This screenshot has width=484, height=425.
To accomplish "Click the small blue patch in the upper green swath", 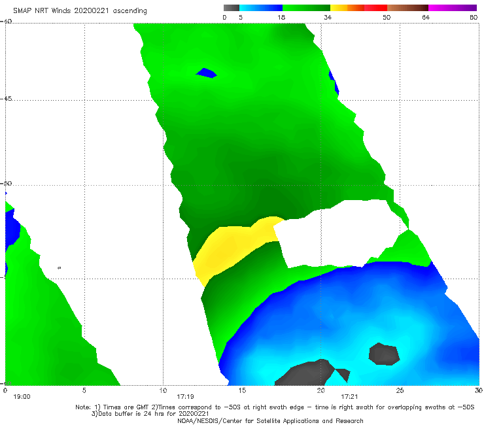I will [207, 73].
